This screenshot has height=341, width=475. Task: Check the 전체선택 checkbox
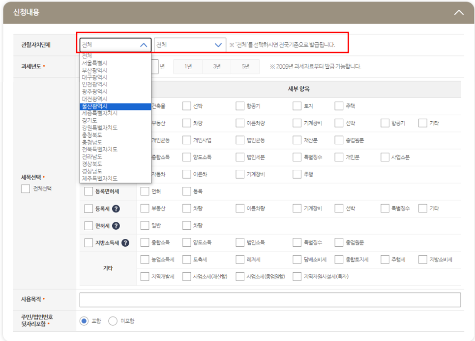click(25, 188)
